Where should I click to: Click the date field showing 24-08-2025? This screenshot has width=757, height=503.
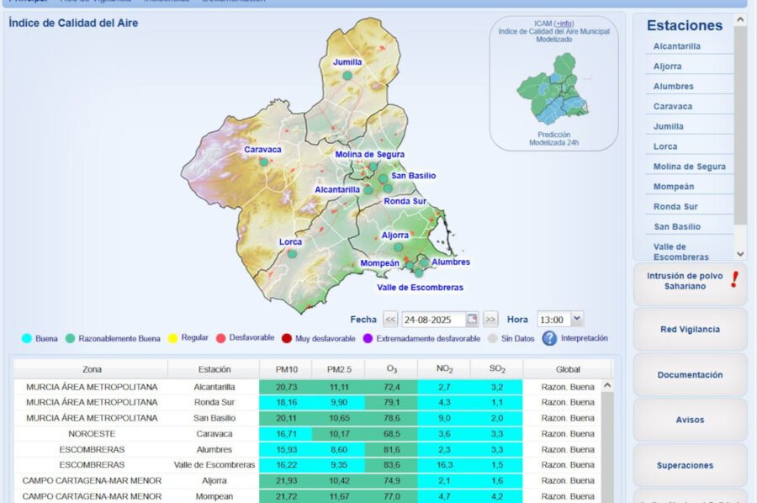tap(432, 320)
